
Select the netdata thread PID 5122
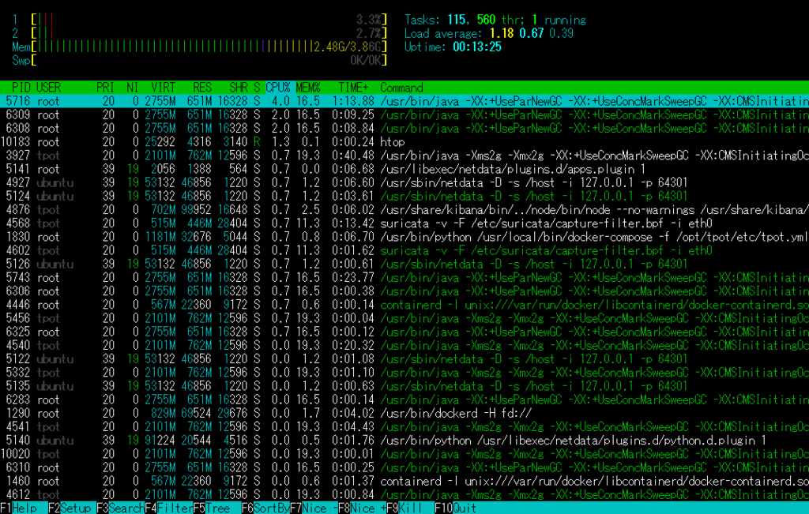pos(404,358)
